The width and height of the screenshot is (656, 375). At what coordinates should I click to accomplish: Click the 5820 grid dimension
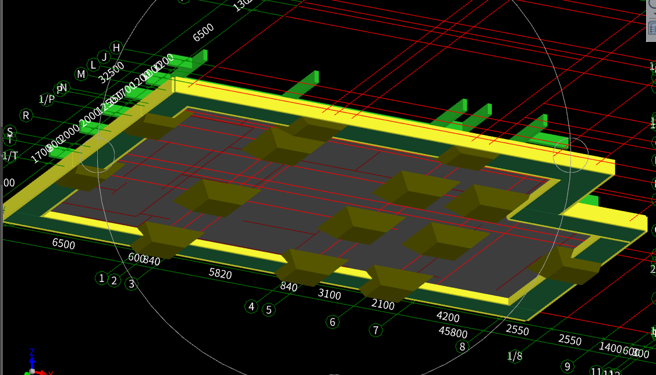220,273
